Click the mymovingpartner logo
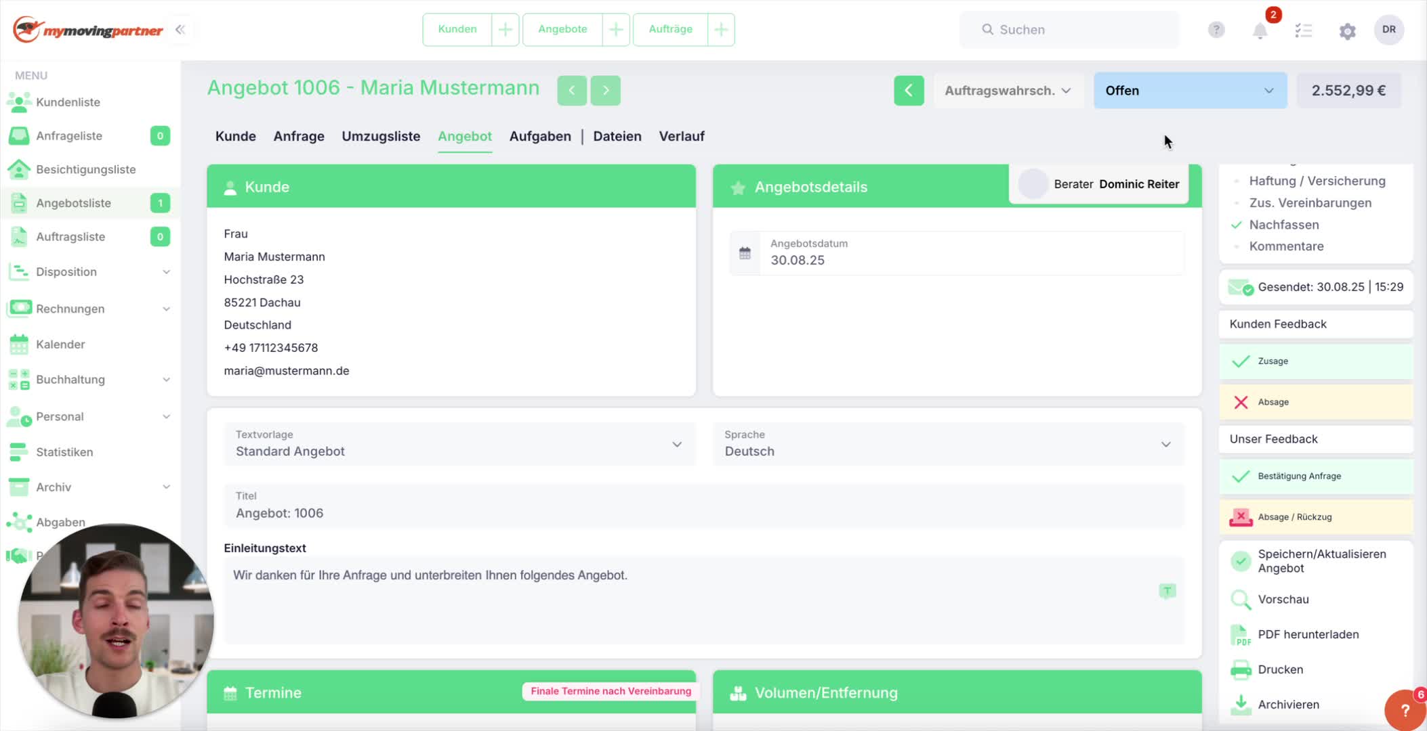 click(x=88, y=30)
